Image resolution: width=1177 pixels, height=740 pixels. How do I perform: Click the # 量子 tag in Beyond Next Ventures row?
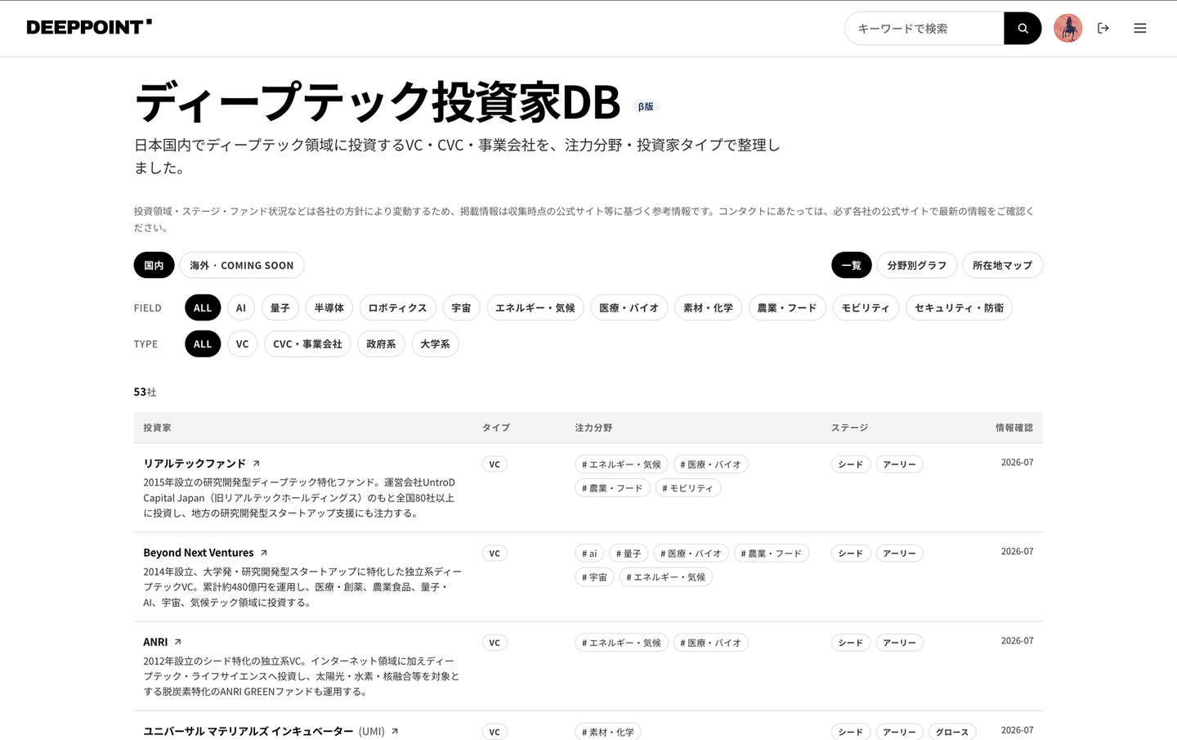coord(629,554)
